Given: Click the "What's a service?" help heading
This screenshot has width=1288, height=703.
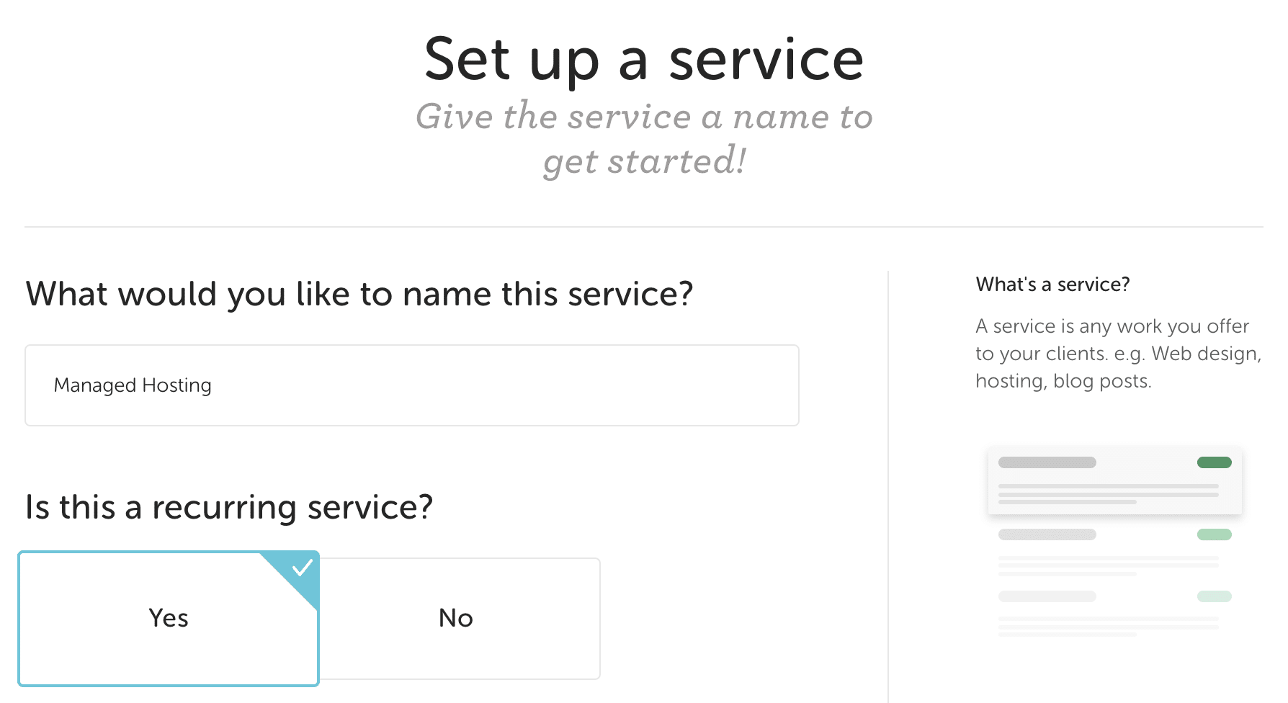Looking at the screenshot, I should pos(1052,285).
